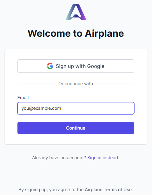
Task: Click the Welcome to Airplane heading
Action: [76, 33]
